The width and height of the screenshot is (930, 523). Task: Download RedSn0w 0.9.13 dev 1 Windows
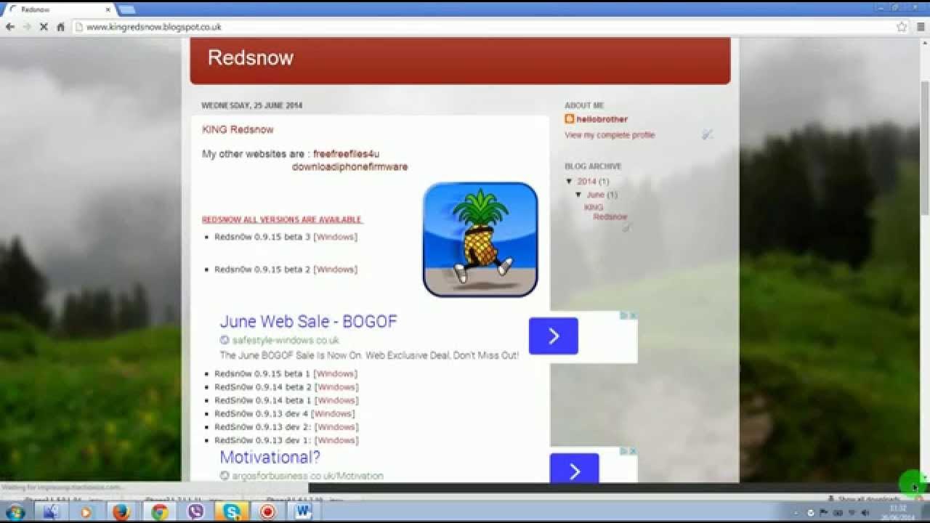pyautogui.click(x=336, y=440)
